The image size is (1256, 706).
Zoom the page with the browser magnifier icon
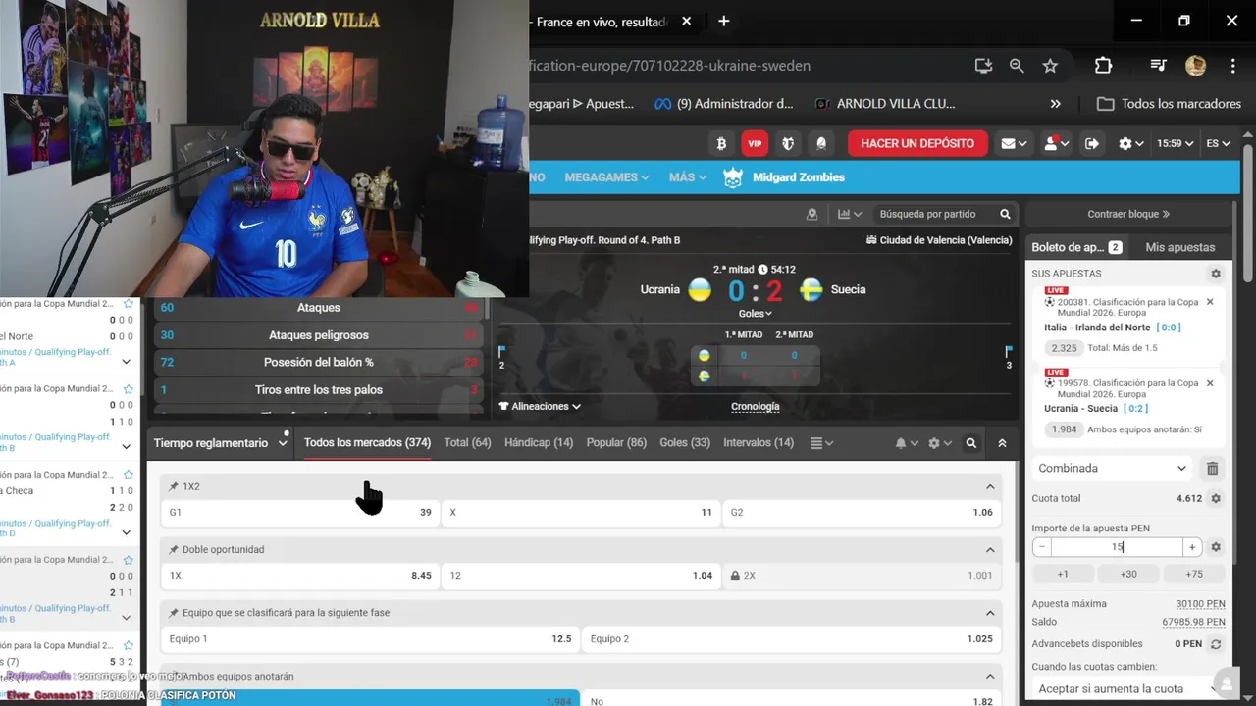click(x=1017, y=66)
